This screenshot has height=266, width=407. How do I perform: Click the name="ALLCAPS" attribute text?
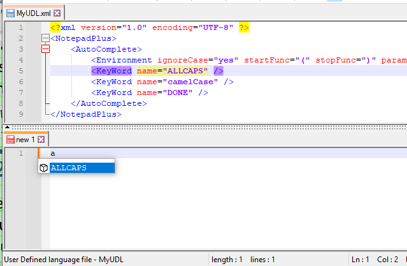[173, 71]
